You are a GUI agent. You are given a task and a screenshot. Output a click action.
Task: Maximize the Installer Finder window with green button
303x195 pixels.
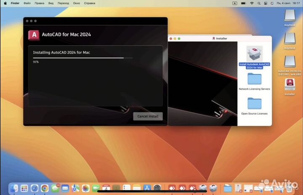[x=179, y=39]
